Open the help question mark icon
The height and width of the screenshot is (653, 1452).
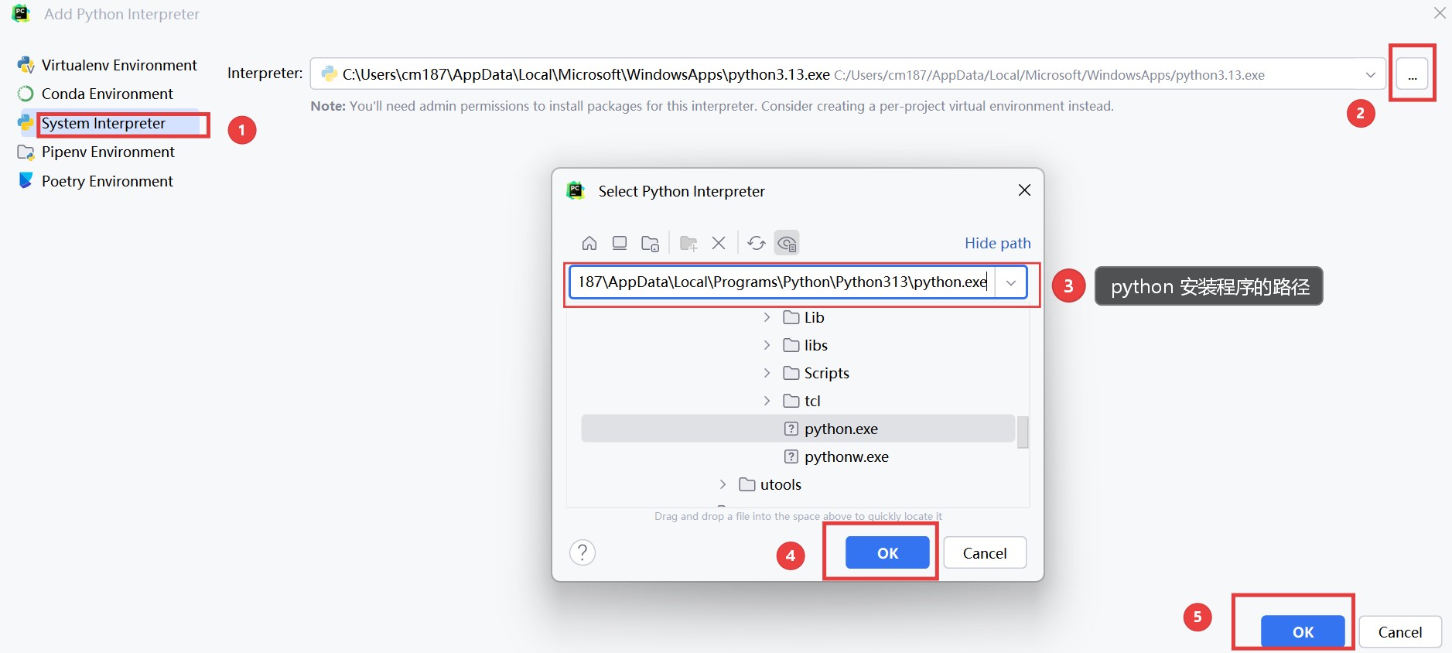pos(583,552)
